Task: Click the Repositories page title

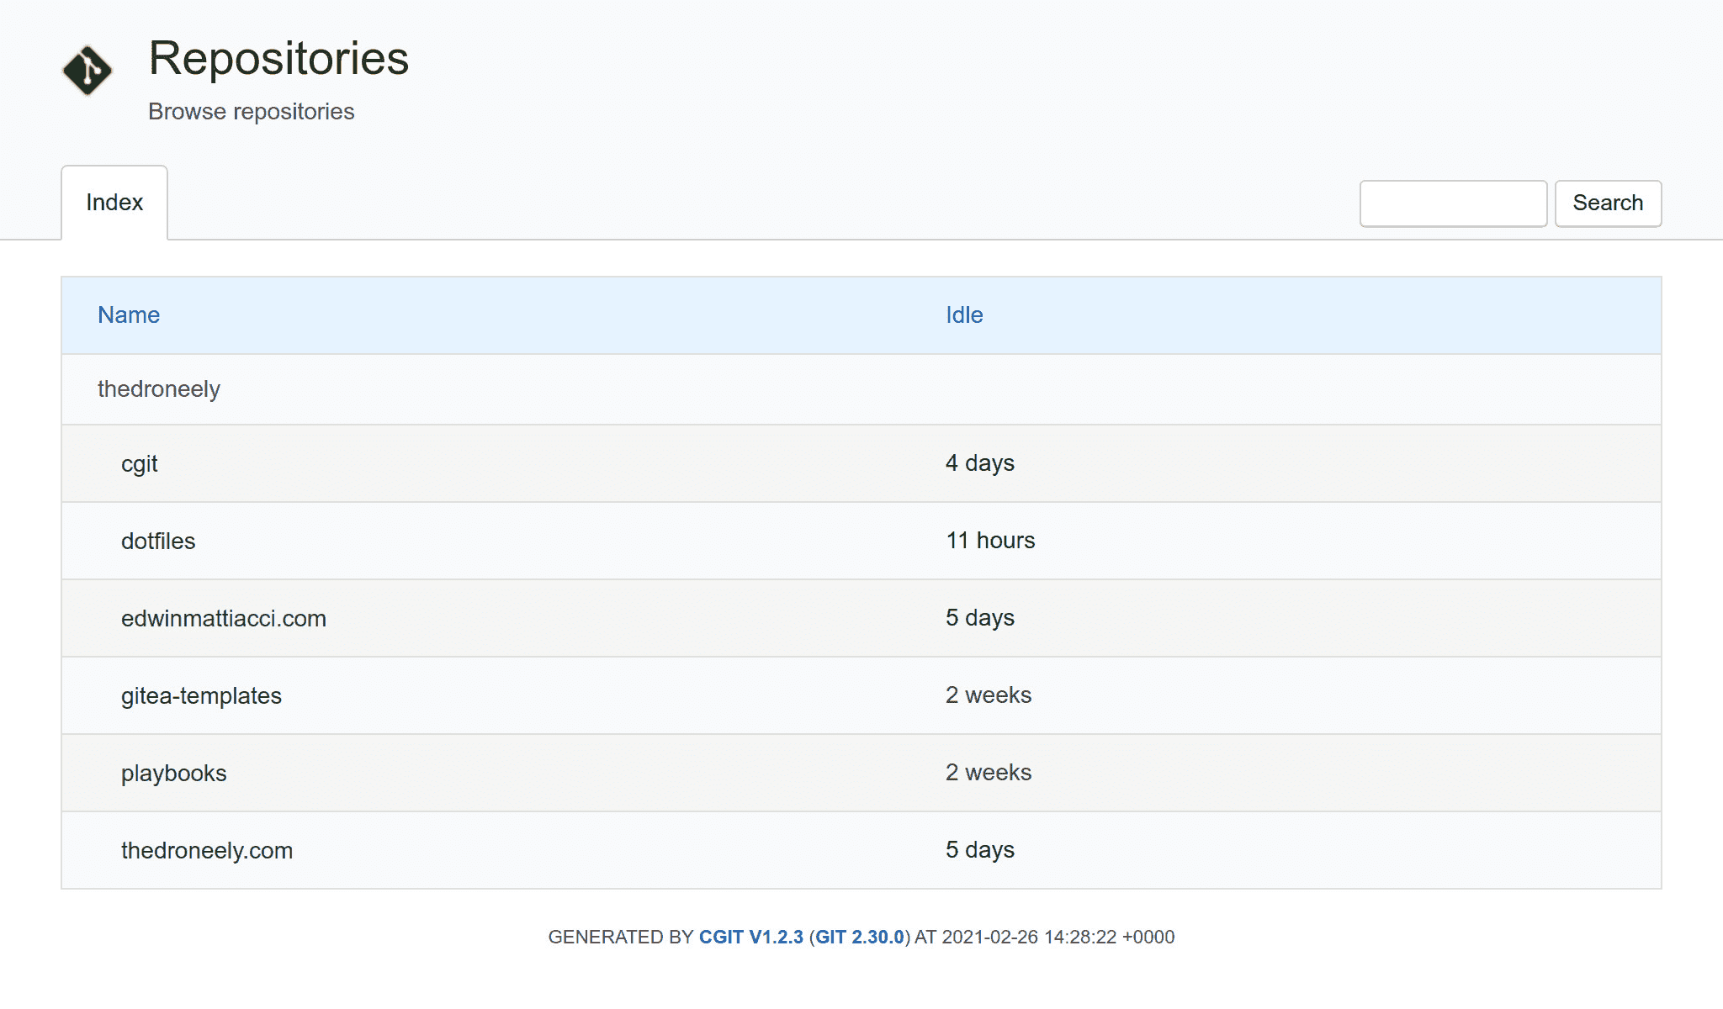Action: (x=278, y=58)
